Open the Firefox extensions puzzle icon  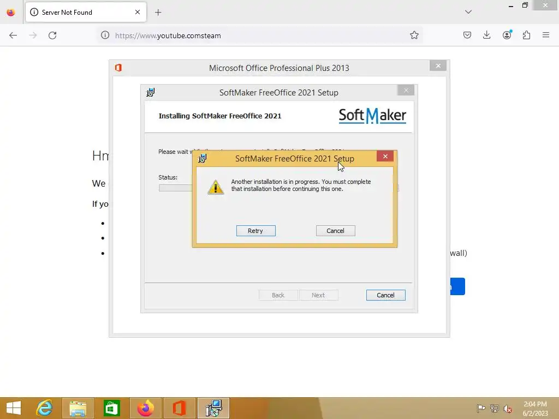[x=527, y=35]
